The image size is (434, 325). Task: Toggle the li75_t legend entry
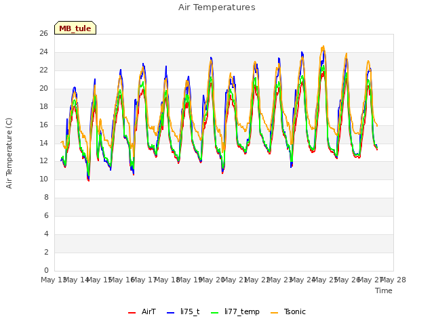[x=183, y=311]
